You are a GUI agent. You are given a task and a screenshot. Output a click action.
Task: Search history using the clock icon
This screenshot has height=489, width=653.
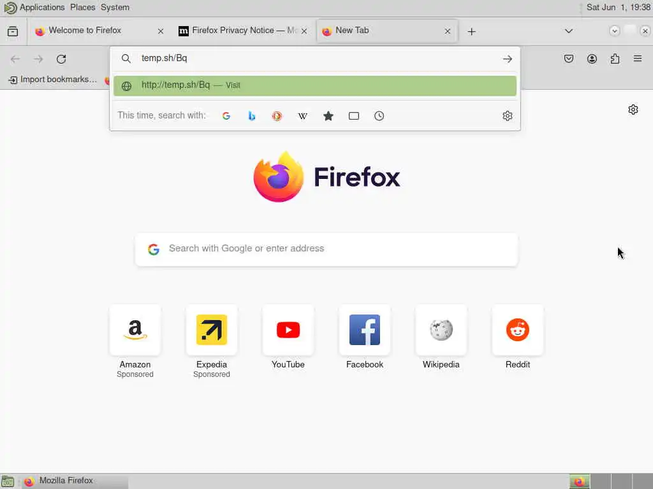pos(379,116)
